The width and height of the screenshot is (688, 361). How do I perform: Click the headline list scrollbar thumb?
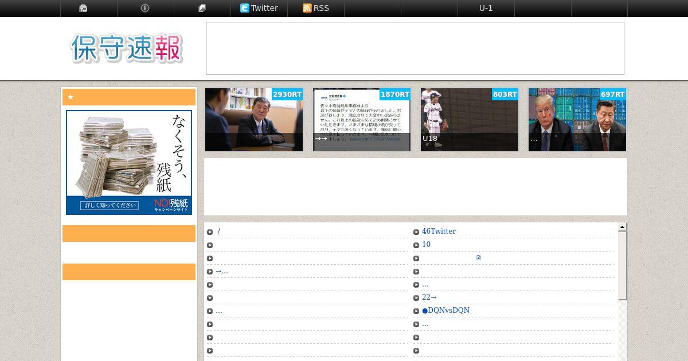coord(622,266)
